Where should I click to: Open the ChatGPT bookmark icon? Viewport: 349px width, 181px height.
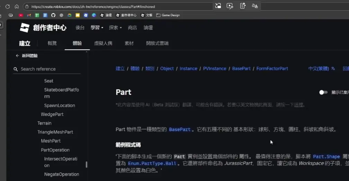coord(61,15)
